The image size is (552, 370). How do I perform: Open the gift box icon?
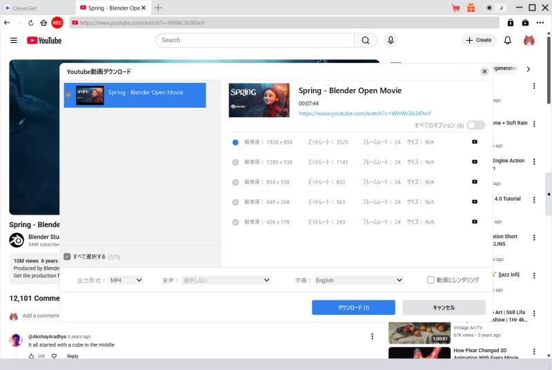coord(471,8)
